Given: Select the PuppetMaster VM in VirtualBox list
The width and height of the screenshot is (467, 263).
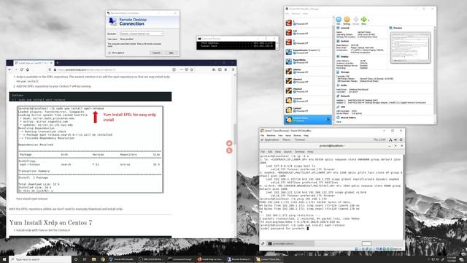Looking at the screenshot, I should (308, 52).
